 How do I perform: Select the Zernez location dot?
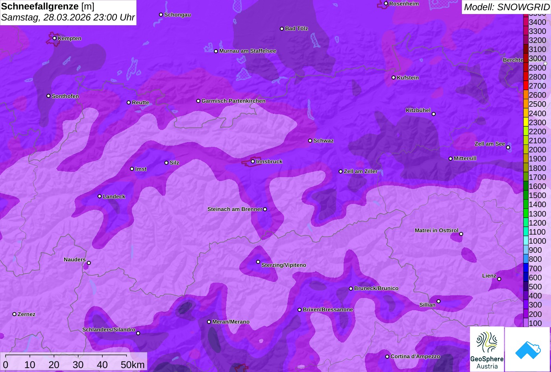[15, 314]
